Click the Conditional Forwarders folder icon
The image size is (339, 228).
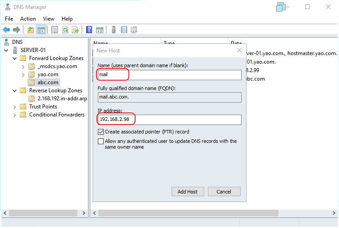tap(23, 115)
